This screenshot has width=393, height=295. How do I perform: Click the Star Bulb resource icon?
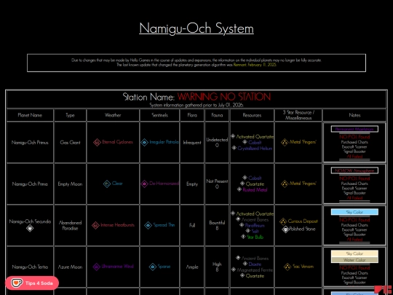pos(243,237)
